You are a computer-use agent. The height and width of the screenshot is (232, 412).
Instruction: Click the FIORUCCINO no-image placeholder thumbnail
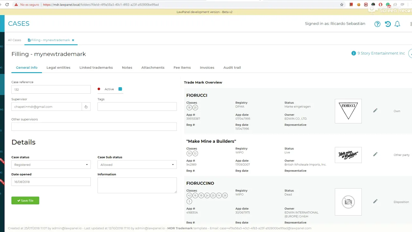coord(348,202)
